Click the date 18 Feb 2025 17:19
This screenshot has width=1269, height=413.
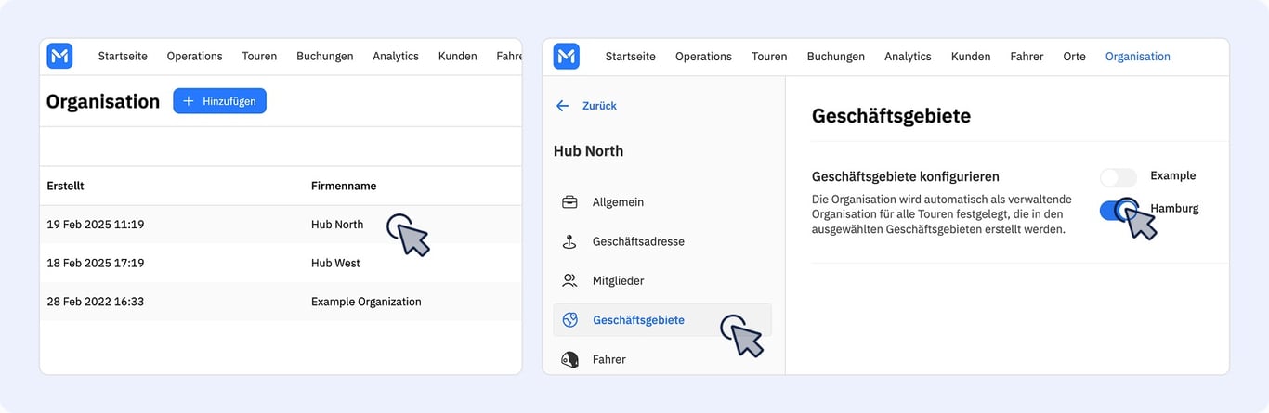[96, 263]
